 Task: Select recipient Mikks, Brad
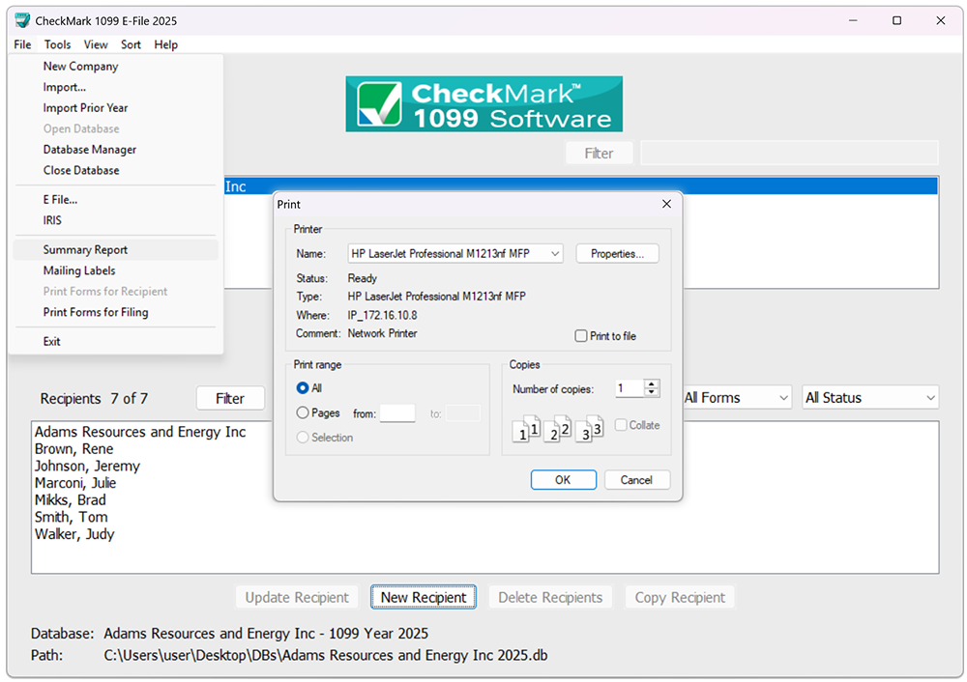[71, 500]
